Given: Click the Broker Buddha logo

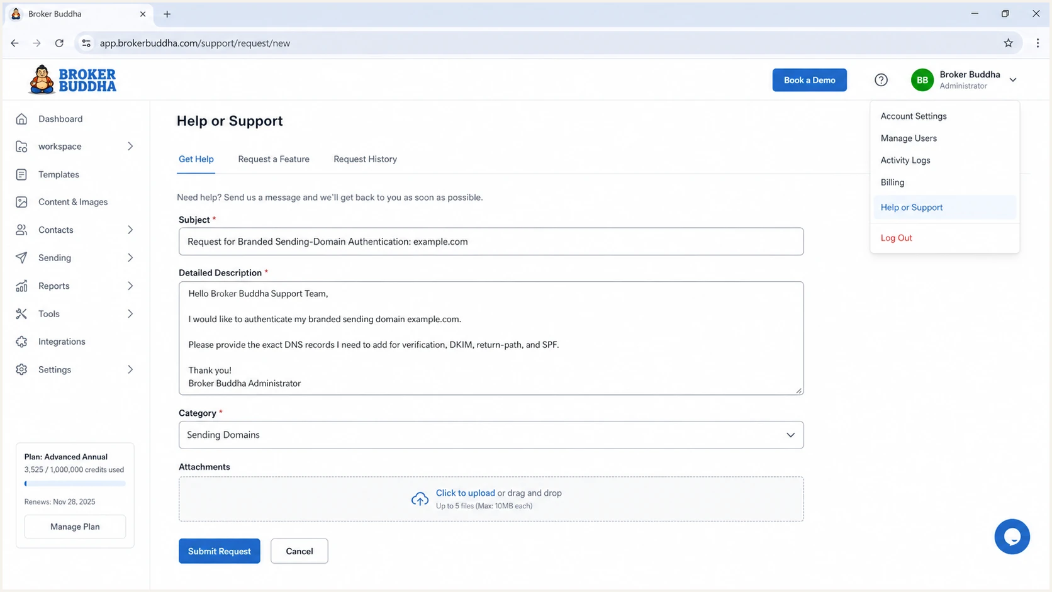Looking at the screenshot, I should pyautogui.click(x=72, y=79).
